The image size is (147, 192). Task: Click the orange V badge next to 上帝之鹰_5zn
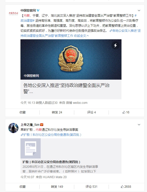pyautogui.click(x=42, y=125)
